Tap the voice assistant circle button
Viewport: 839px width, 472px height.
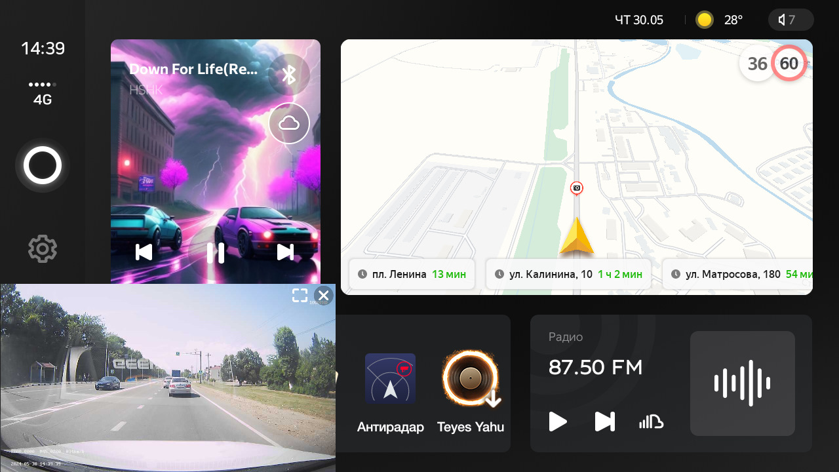click(43, 166)
